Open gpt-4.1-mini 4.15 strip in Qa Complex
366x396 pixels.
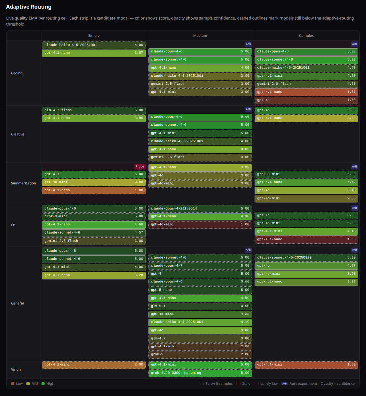306,231
